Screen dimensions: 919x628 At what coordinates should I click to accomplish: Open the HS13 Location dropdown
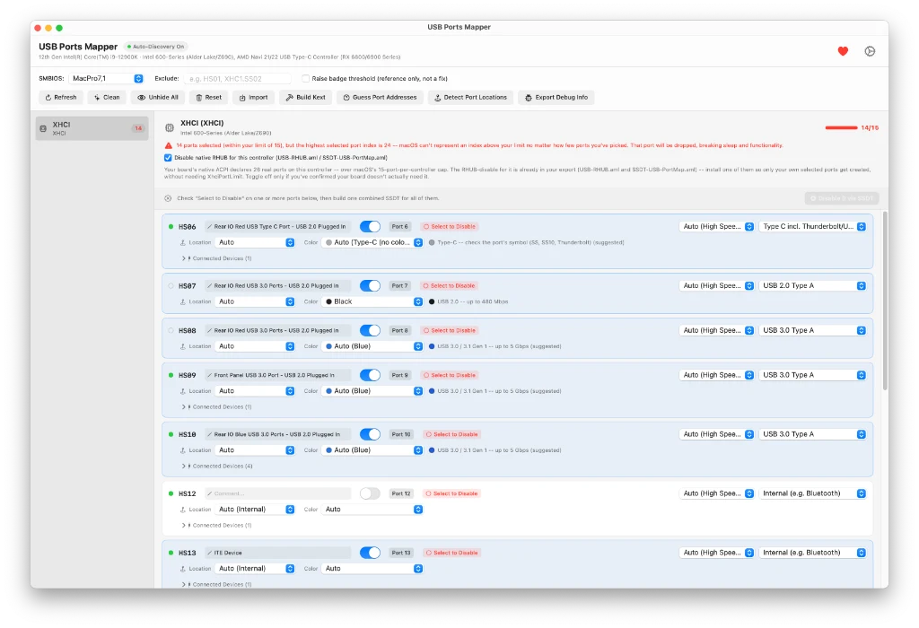coord(255,568)
